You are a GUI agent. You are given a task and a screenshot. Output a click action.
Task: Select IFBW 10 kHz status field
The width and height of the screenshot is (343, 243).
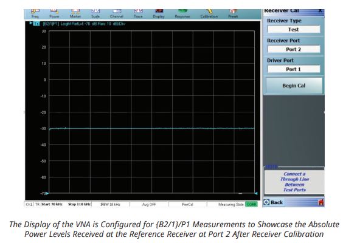pyautogui.click(x=110, y=204)
